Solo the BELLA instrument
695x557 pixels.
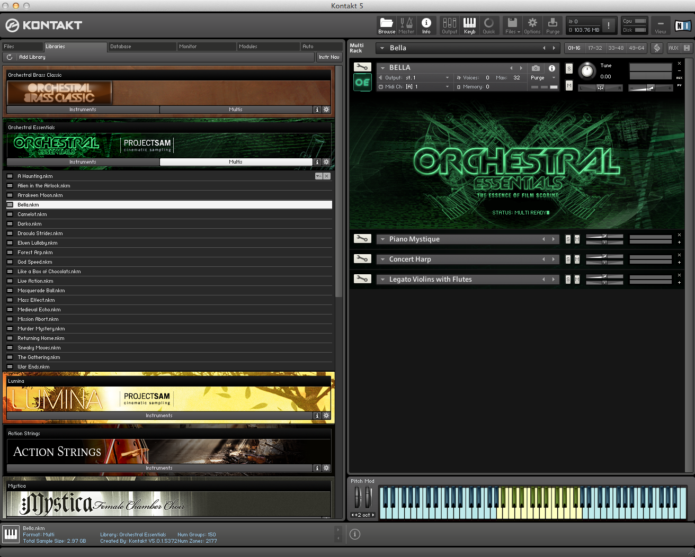click(x=569, y=68)
